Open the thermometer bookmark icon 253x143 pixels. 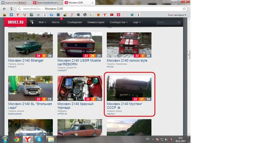click(45, 15)
